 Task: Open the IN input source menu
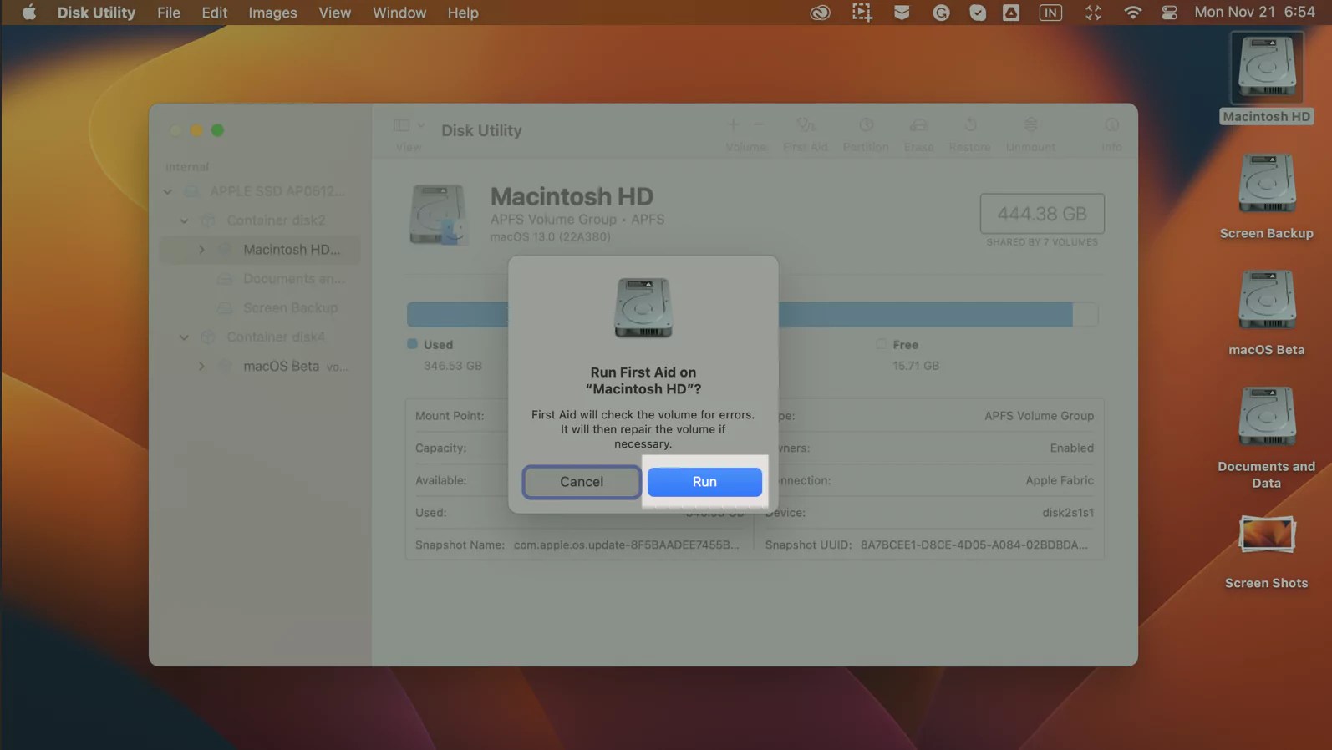coord(1050,13)
